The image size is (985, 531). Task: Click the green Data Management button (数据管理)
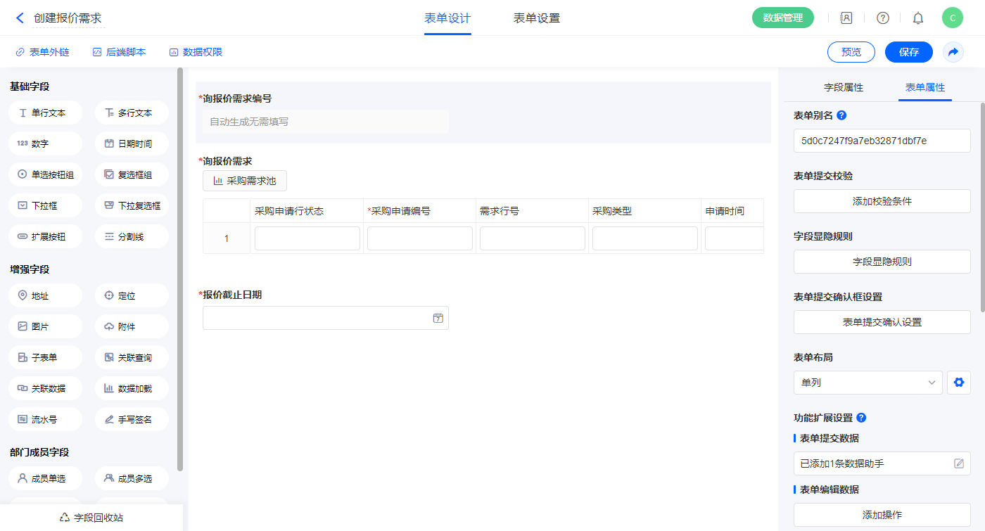(782, 18)
